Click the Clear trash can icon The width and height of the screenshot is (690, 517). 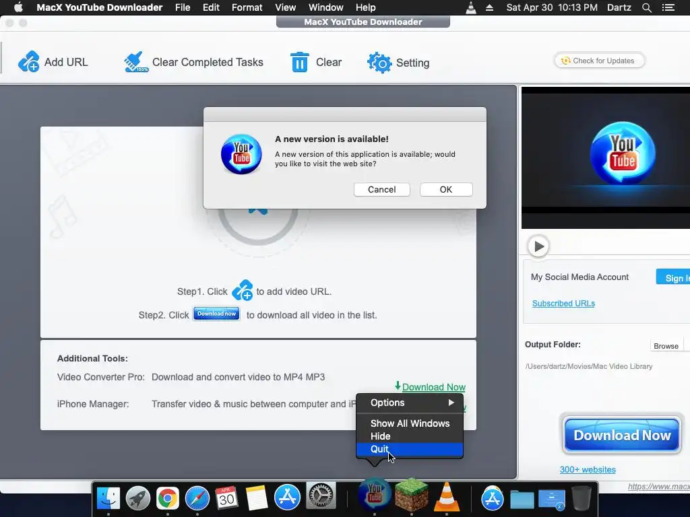tap(300, 62)
